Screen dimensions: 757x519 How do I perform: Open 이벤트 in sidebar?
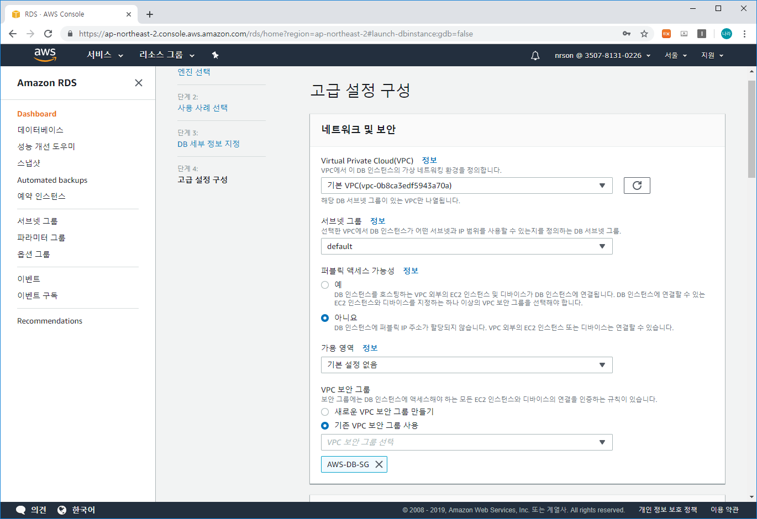(29, 279)
